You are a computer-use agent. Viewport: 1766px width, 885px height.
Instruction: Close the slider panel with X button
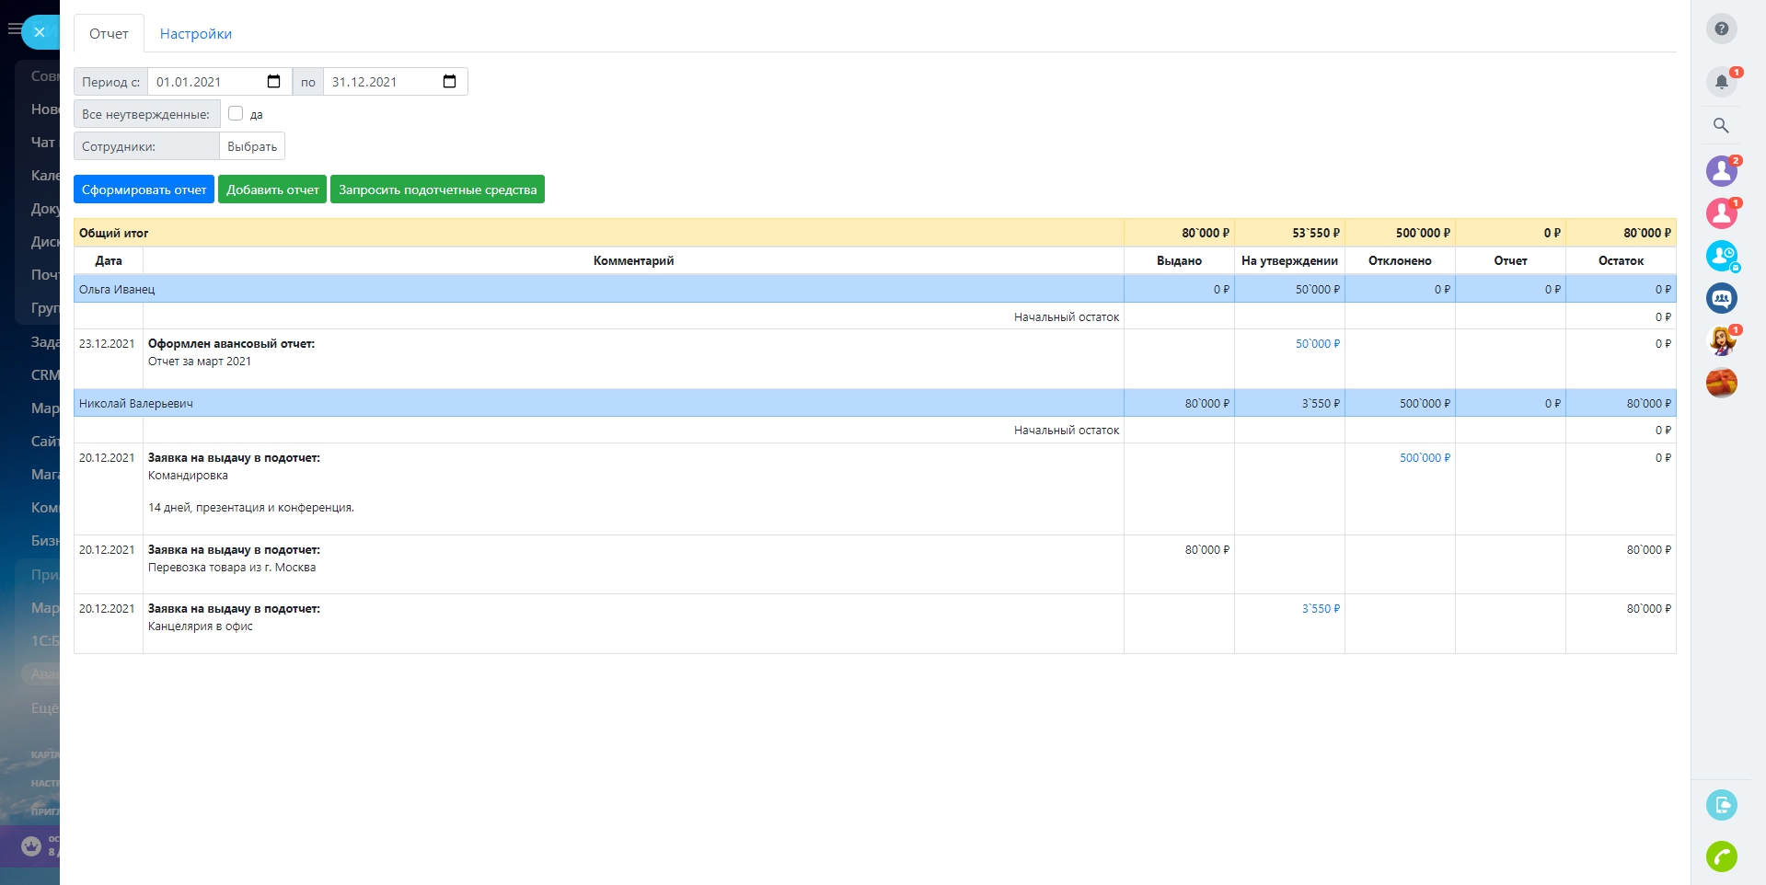(x=40, y=32)
